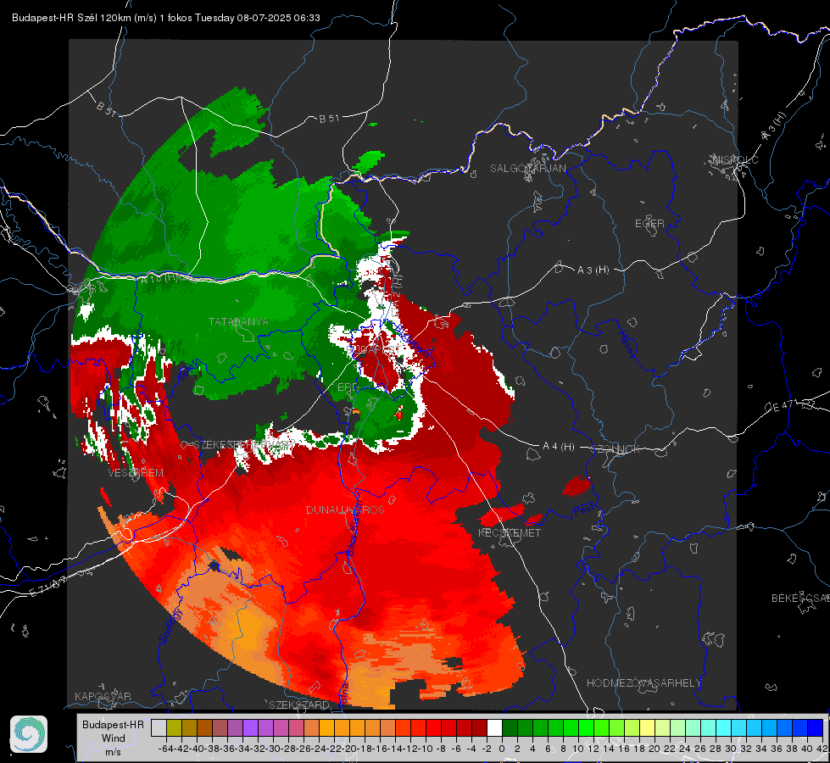The image size is (830, 763).
Task: Click the swirl logo icon beside the legend
Action: coord(29,734)
